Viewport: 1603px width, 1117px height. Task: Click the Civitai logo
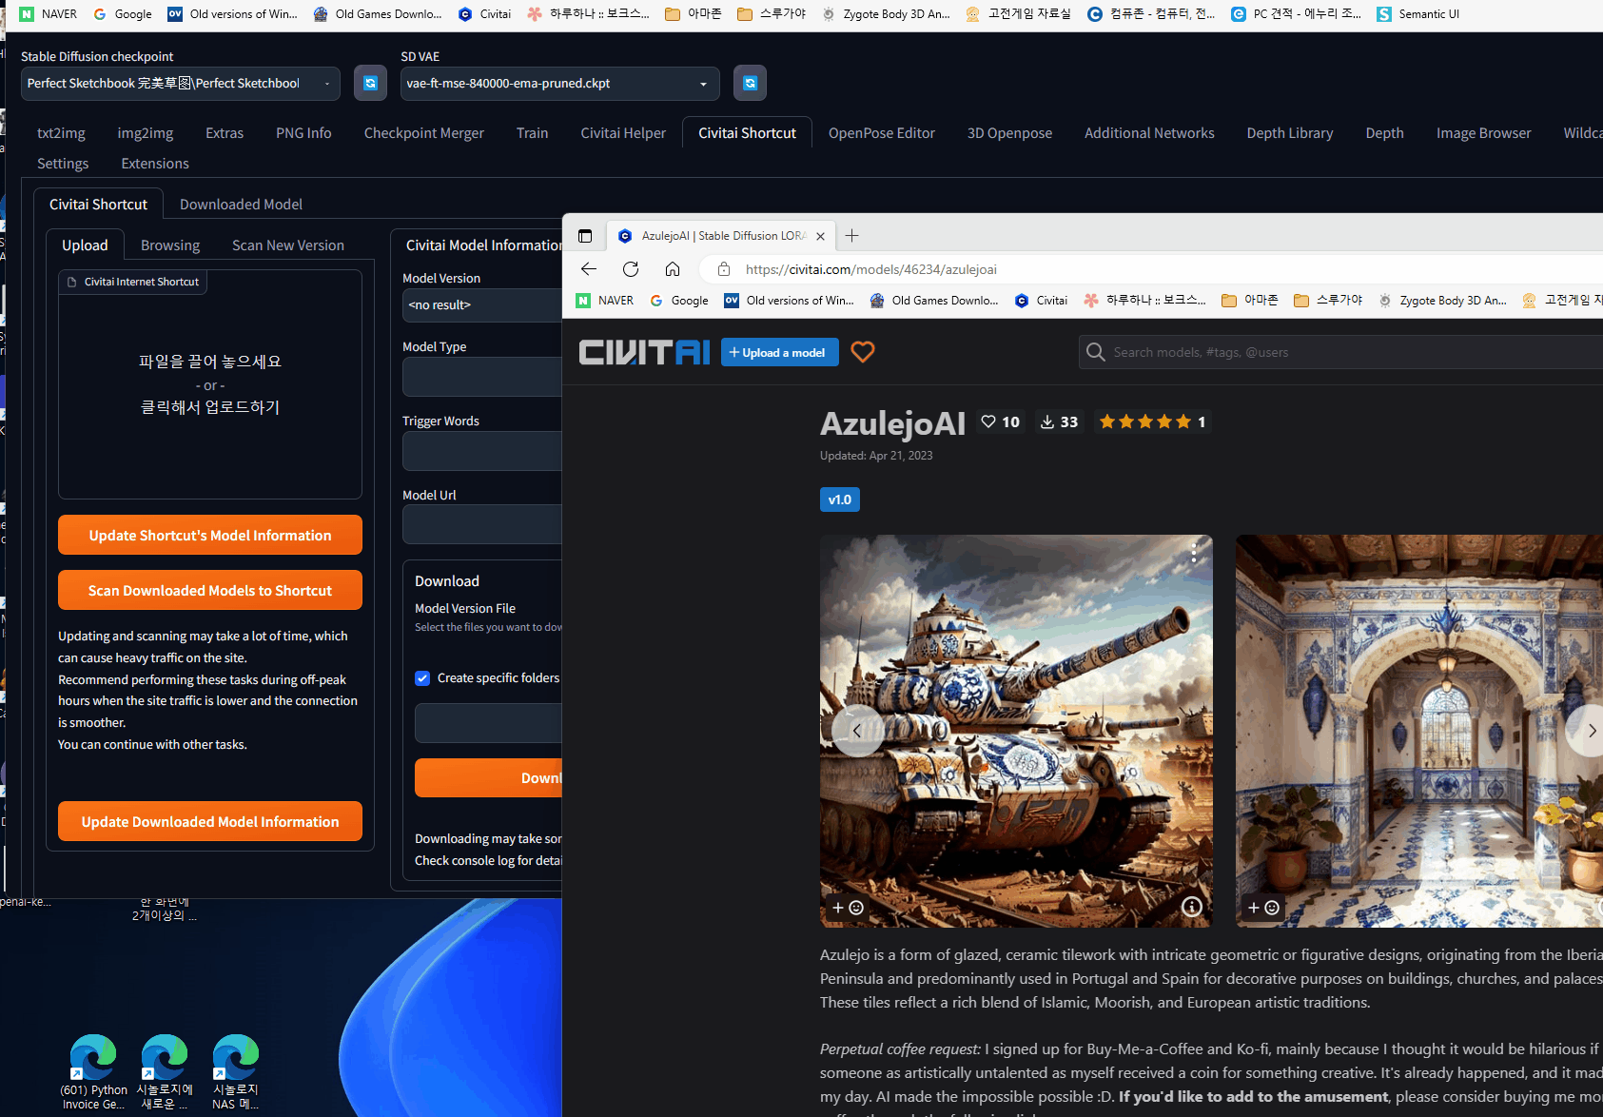click(644, 352)
